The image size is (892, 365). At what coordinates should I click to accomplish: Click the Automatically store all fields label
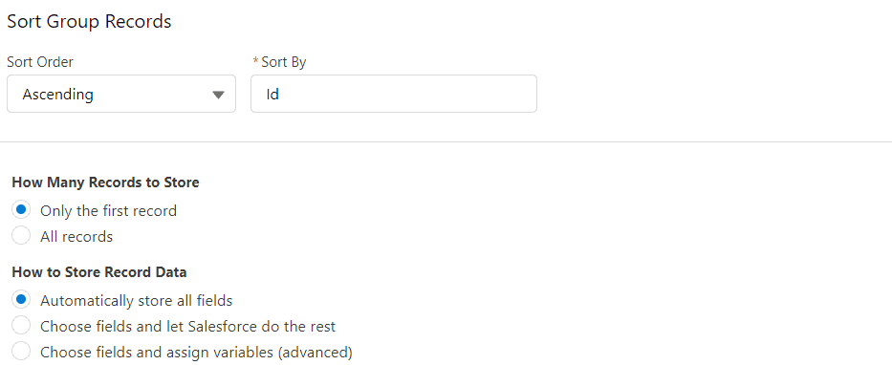(137, 300)
